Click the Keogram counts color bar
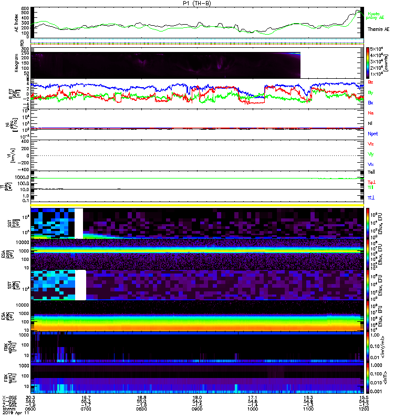Viewport: 394px width, 420px height. 368,63
